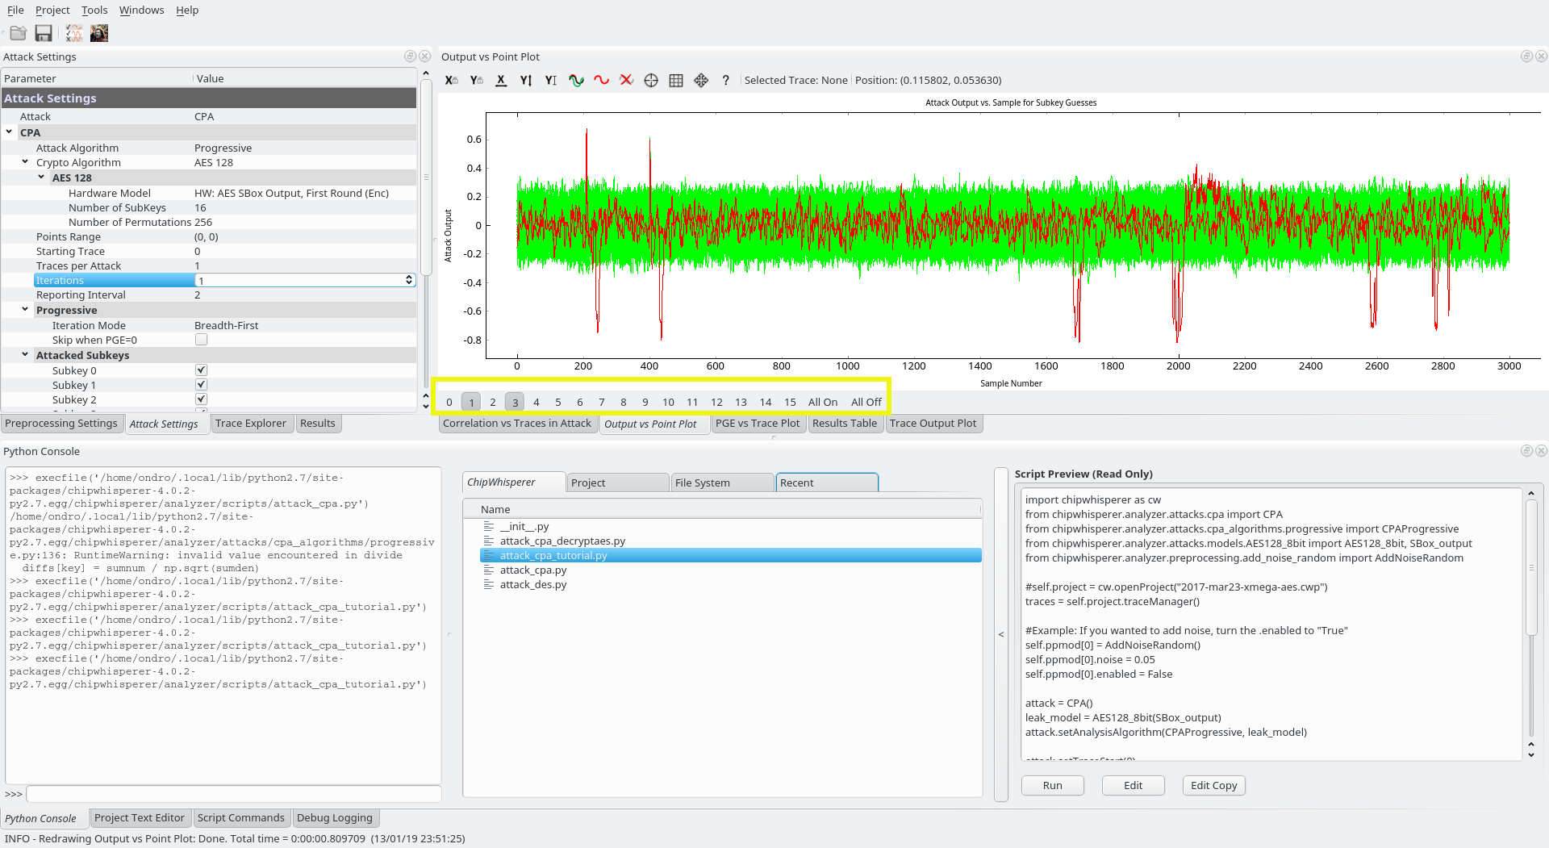
Task: Click the Lock X axis icon
Action: pos(451,80)
